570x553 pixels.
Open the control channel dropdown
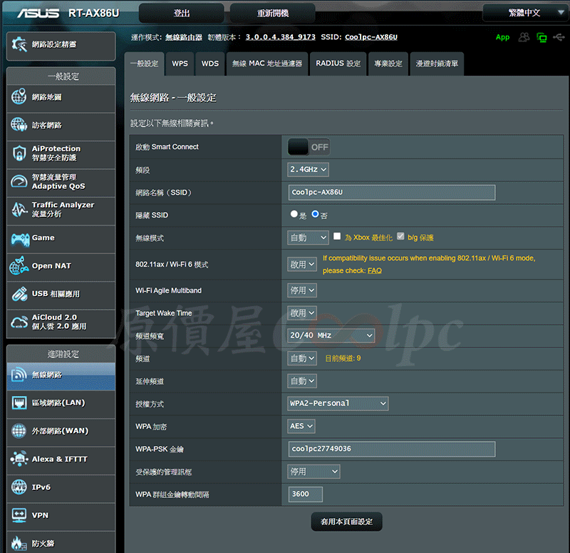(x=302, y=359)
